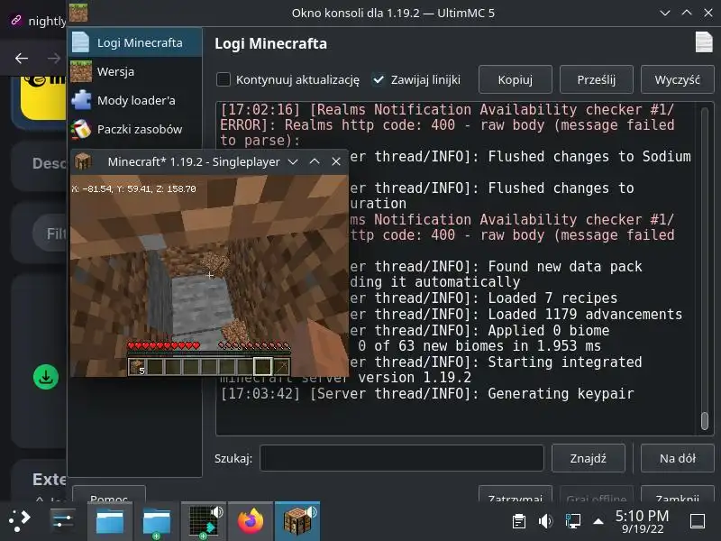
Task: Close the Minecraft Singleplayer window
Action: pos(336,161)
